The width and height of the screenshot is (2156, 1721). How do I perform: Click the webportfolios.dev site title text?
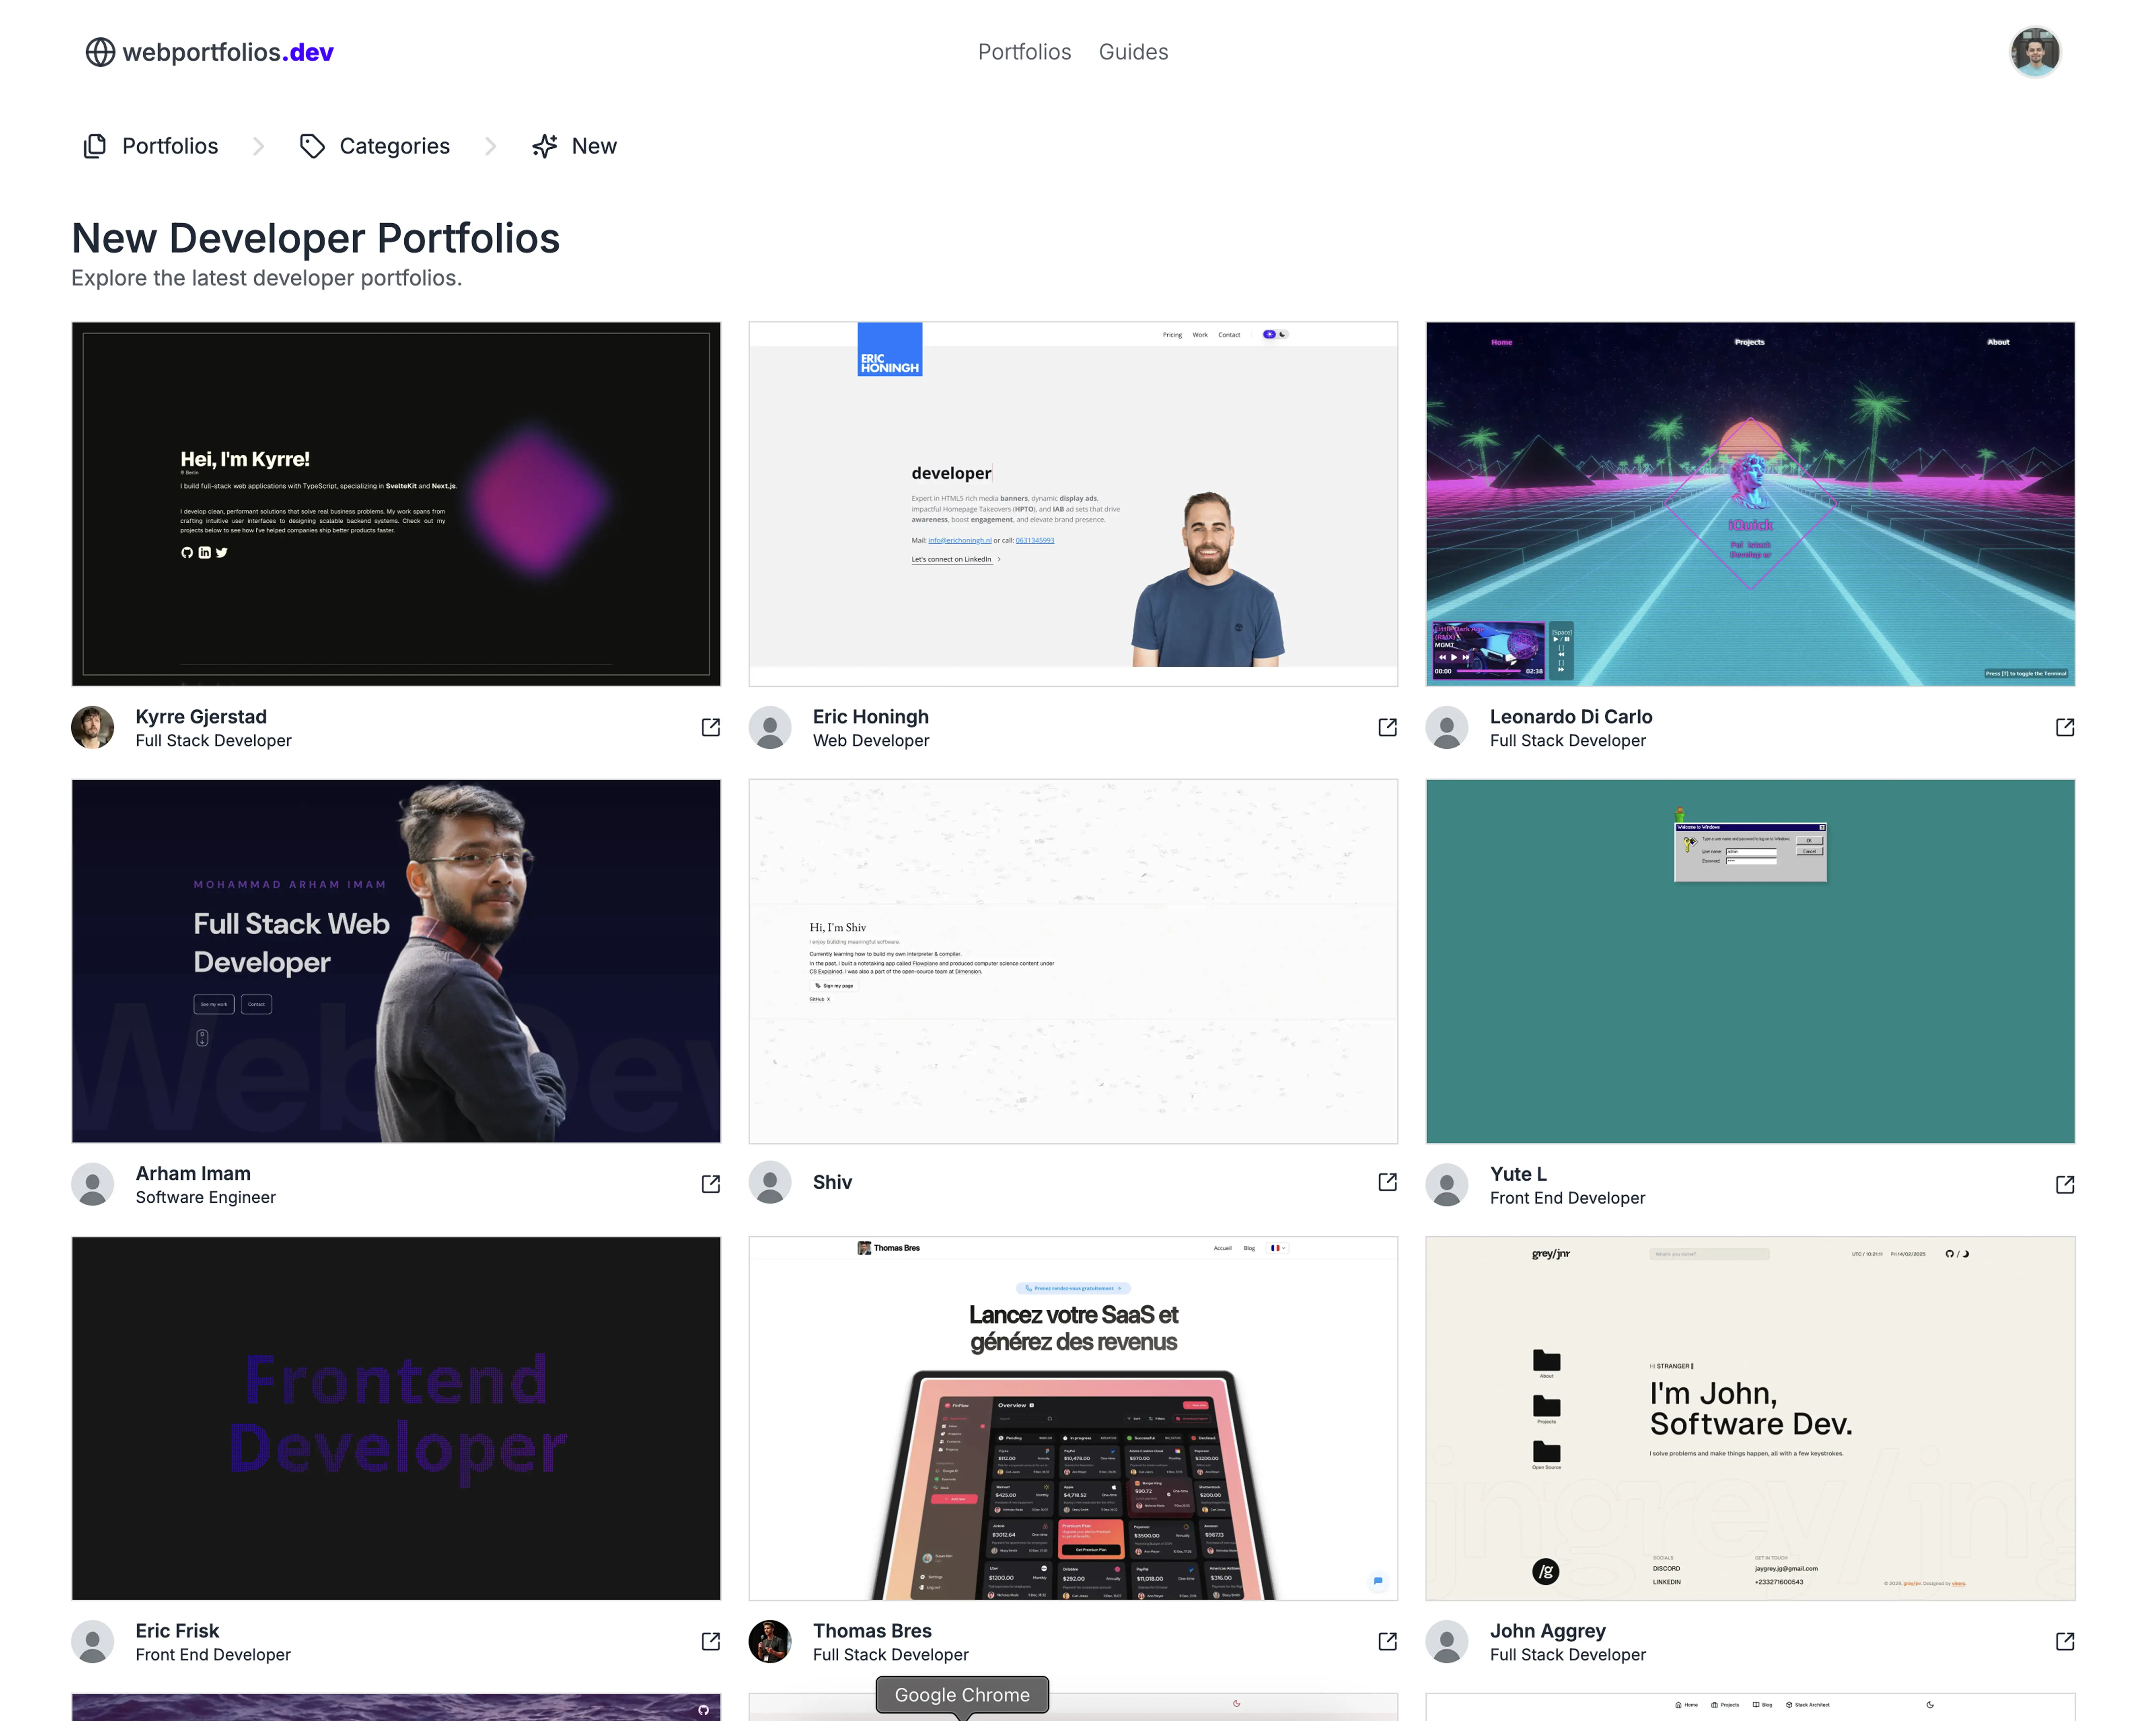pyautogui.click(x=228, y=52)
